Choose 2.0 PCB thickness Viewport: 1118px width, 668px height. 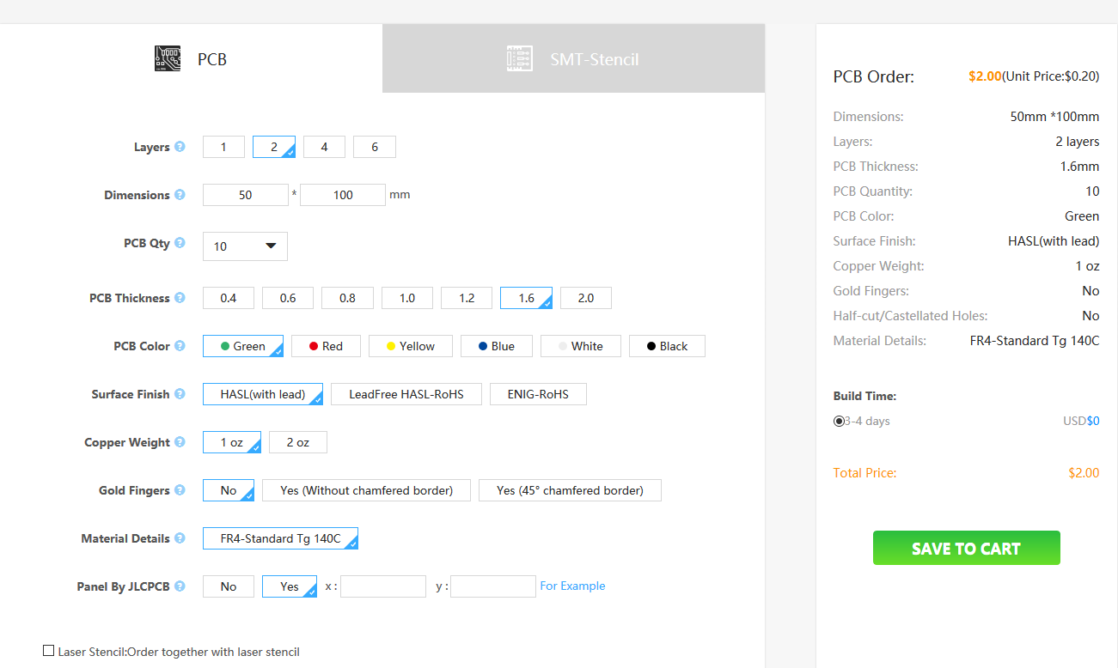tap(586, 298)
